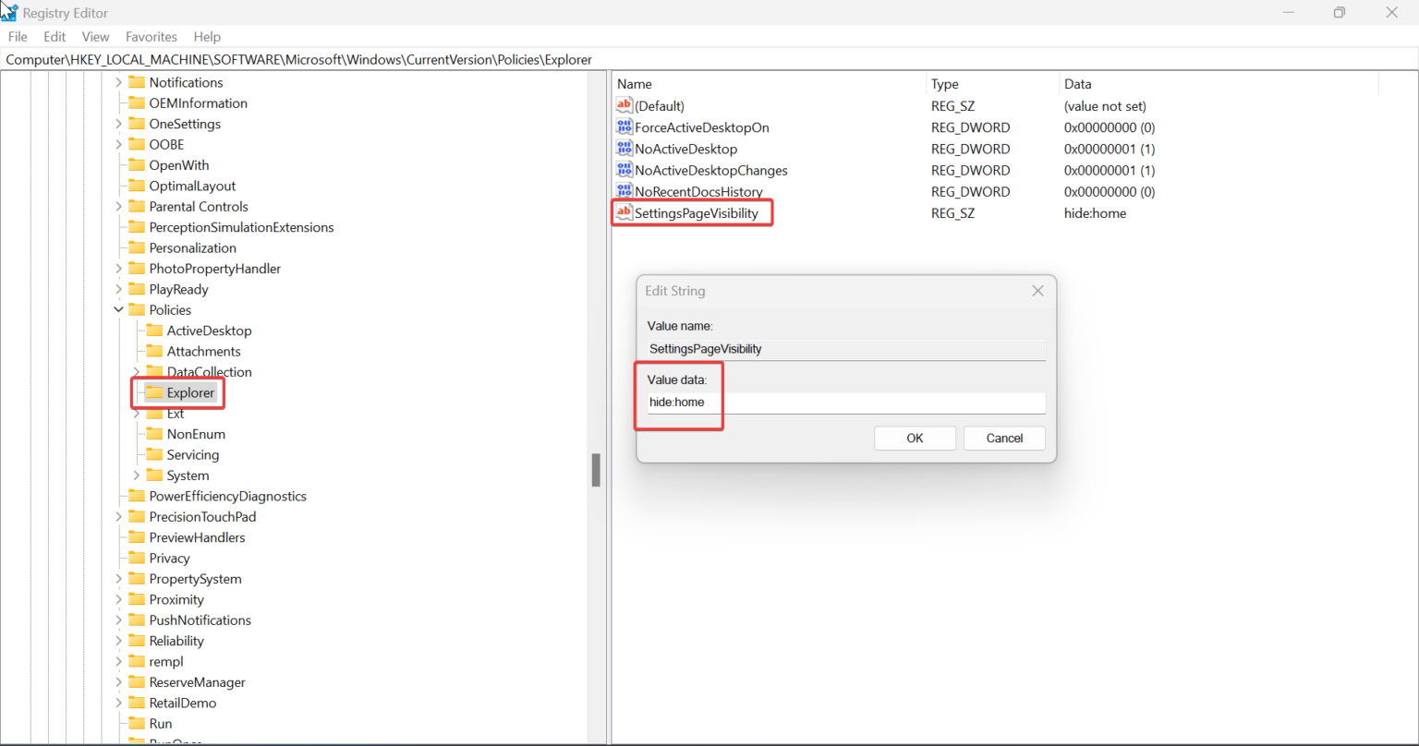Select the PrecisionTouchPad folder icon
The image size is (1419, 746).
136,516
